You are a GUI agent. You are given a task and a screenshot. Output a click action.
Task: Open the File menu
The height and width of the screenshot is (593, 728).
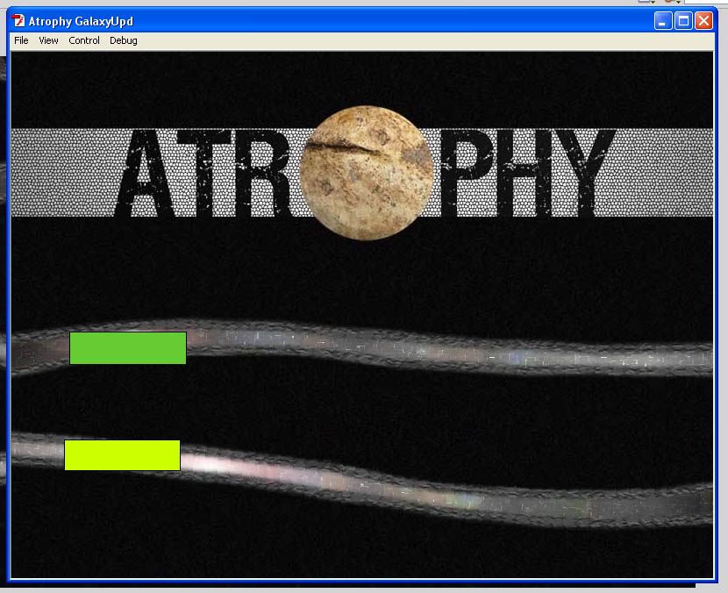coord(21,40)
